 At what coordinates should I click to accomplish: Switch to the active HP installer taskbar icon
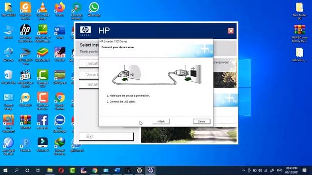coord(151,170)
